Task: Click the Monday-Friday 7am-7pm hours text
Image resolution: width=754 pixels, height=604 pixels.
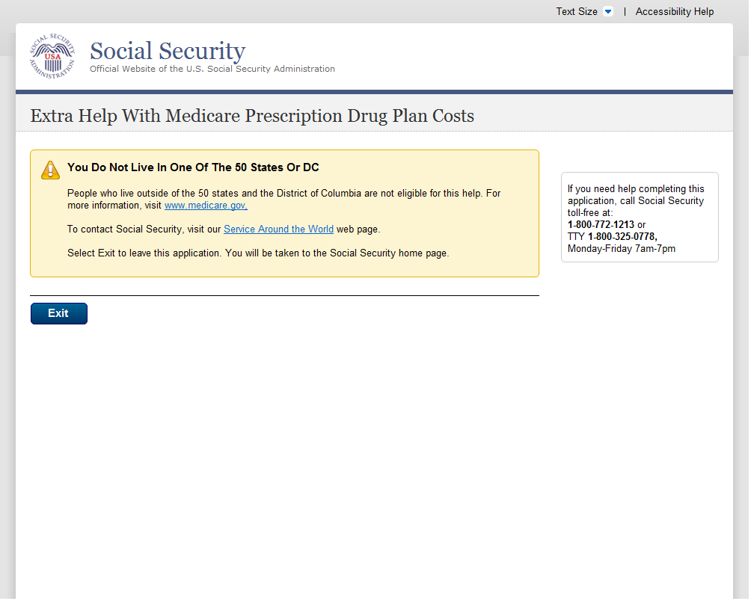Action: click(621, 249)
